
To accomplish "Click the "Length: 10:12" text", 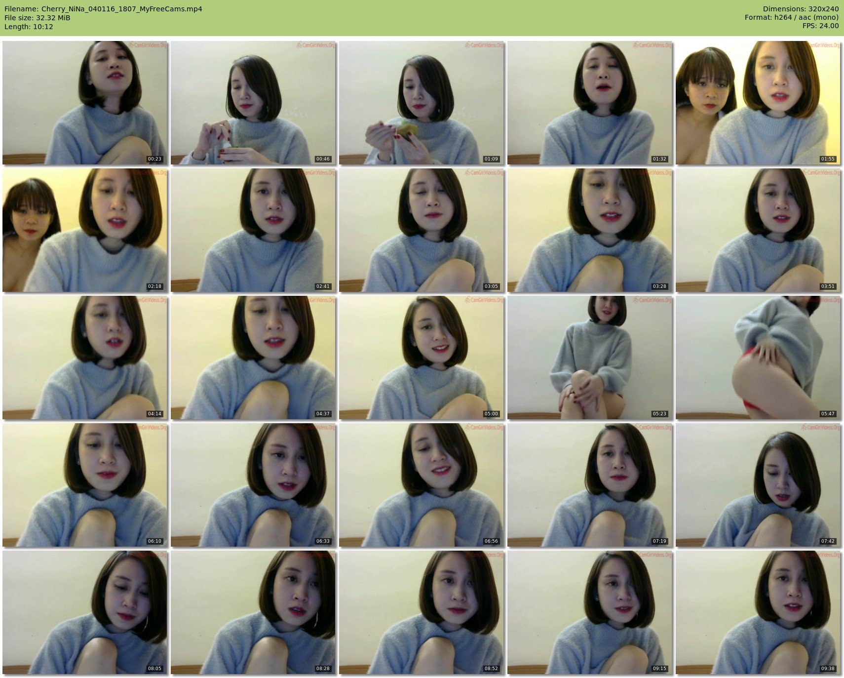I will click(29, 27).
